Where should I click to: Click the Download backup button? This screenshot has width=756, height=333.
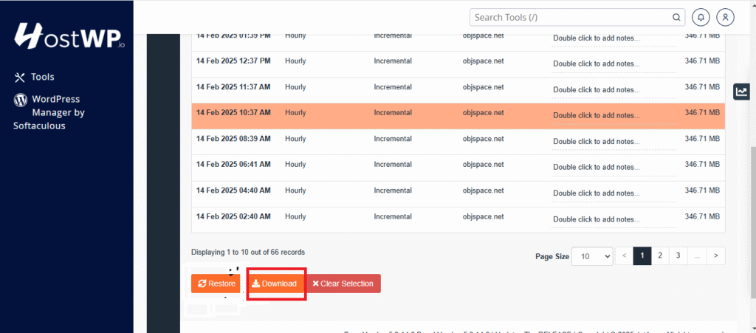274,284
